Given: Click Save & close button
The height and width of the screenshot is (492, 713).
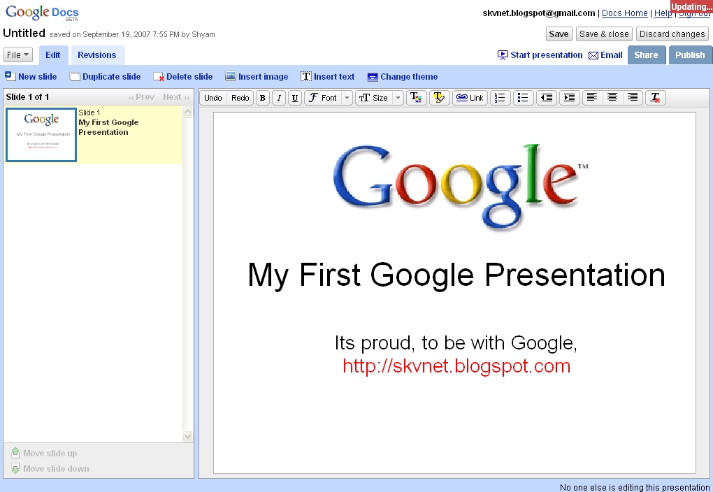Looking at the screenshot, I should (x=604, y=34).
